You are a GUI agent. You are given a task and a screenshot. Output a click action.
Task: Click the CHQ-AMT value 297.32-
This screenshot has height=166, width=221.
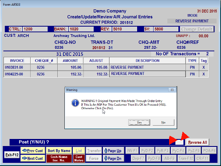pyautogui.click(x=150, y=47)
